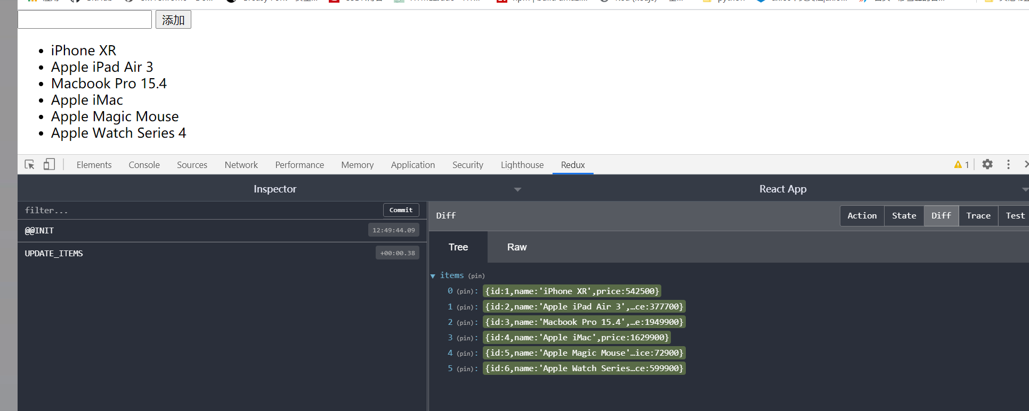
Task: Show the State view
Action: point(904,216)
